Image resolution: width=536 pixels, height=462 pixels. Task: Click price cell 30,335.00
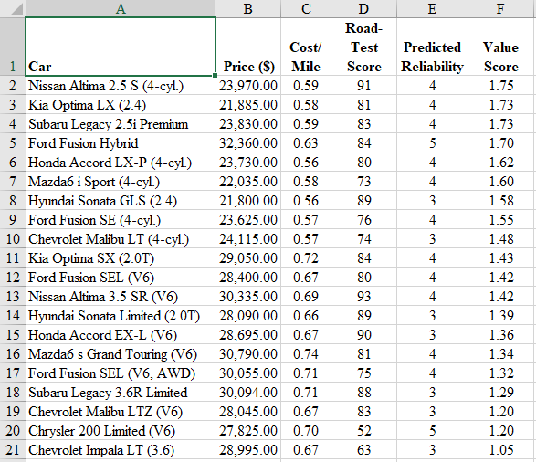point(247,296)
